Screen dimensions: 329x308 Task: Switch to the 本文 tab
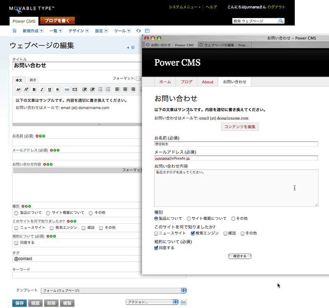pos(19,80)
